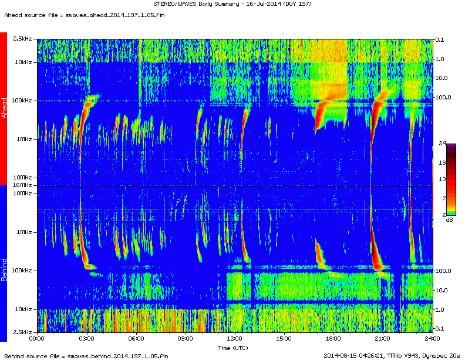Click the 16MHz frequency label

22,185
